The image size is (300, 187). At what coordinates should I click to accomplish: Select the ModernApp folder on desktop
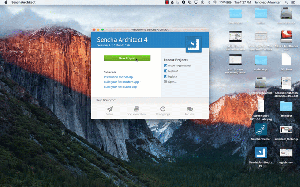coord(261,60)
